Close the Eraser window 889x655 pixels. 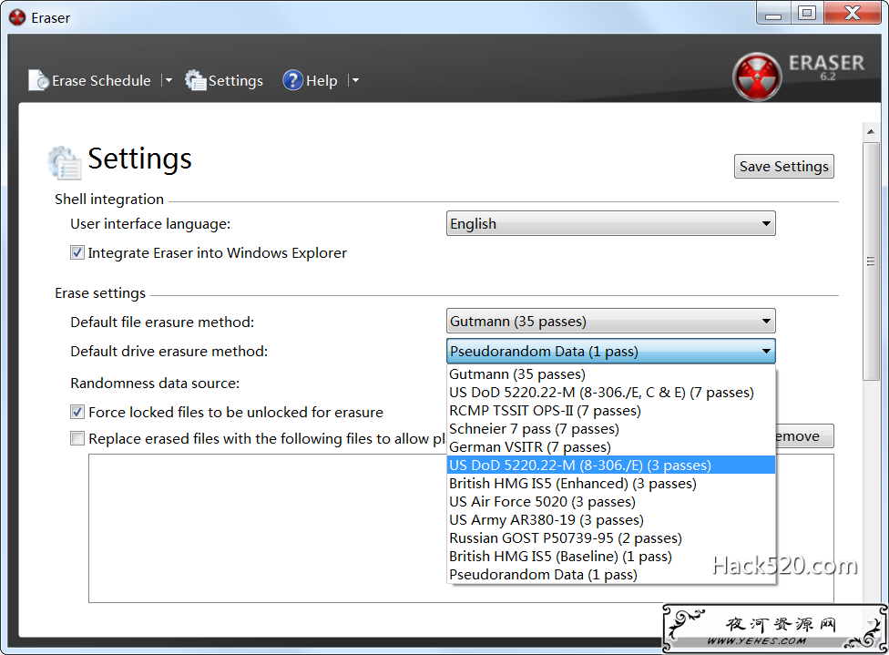point(853,13)
